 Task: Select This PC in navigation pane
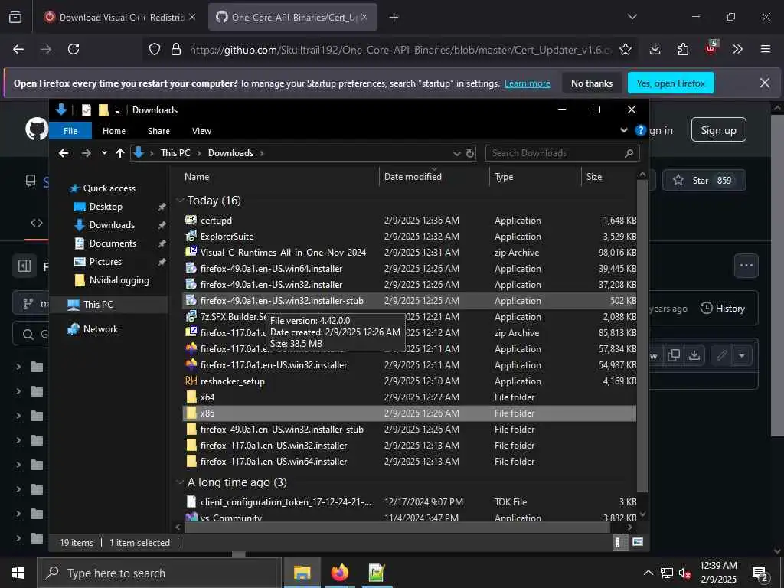98,305
